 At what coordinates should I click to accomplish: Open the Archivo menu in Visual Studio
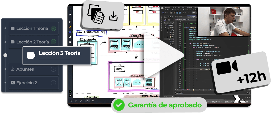(167, 8)
